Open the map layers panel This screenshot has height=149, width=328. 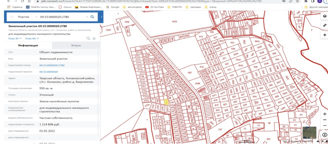(x=324, y=16)
